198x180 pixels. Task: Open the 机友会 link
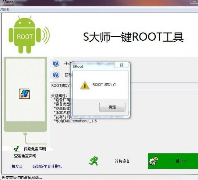(17, 166)
